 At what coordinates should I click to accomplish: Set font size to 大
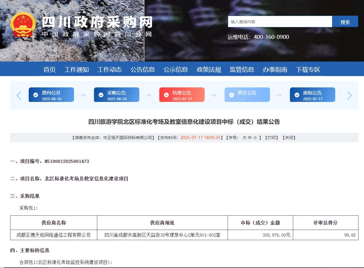pyautogui.click(x=244, y=138)
